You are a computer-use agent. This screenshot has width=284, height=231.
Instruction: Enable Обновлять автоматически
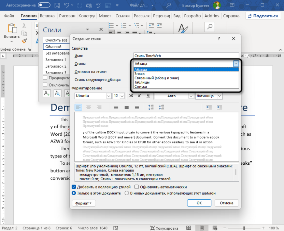click(x=137, y=186)
